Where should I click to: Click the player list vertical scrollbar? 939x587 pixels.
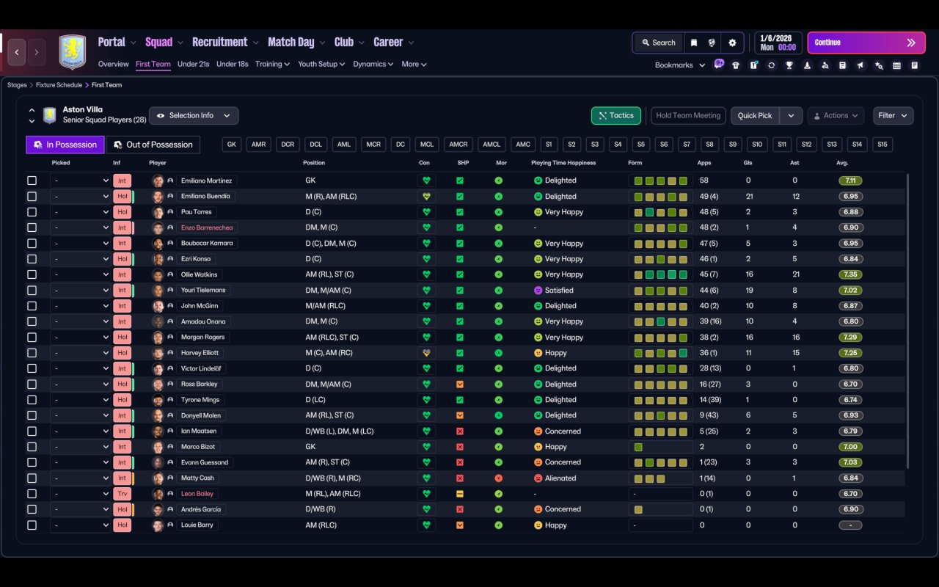click(907, 321)
